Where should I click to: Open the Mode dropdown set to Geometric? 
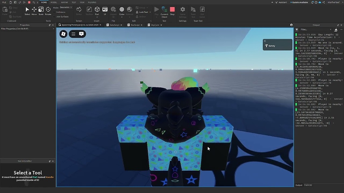pos(66,7)
